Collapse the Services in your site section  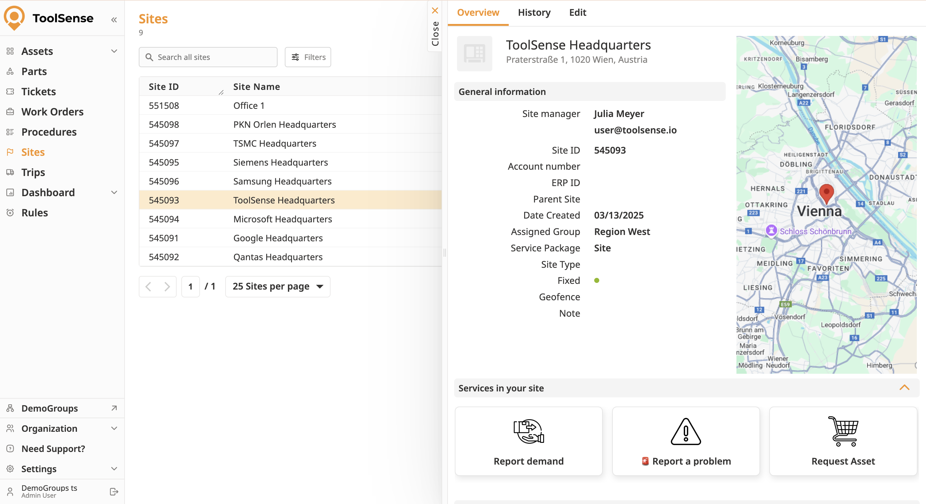(x=904, y=388)
